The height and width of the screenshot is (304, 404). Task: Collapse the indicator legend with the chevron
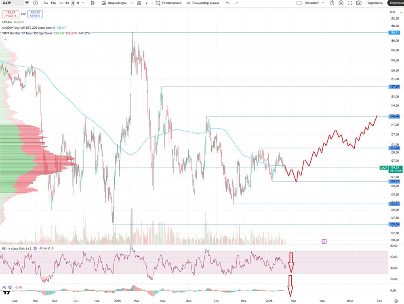(5, 39)
